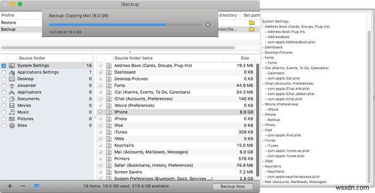This screenshot has width=375, height=193.
Task: Click the blue list view icon
Action: pyautogui.click(x=36, y=187)
